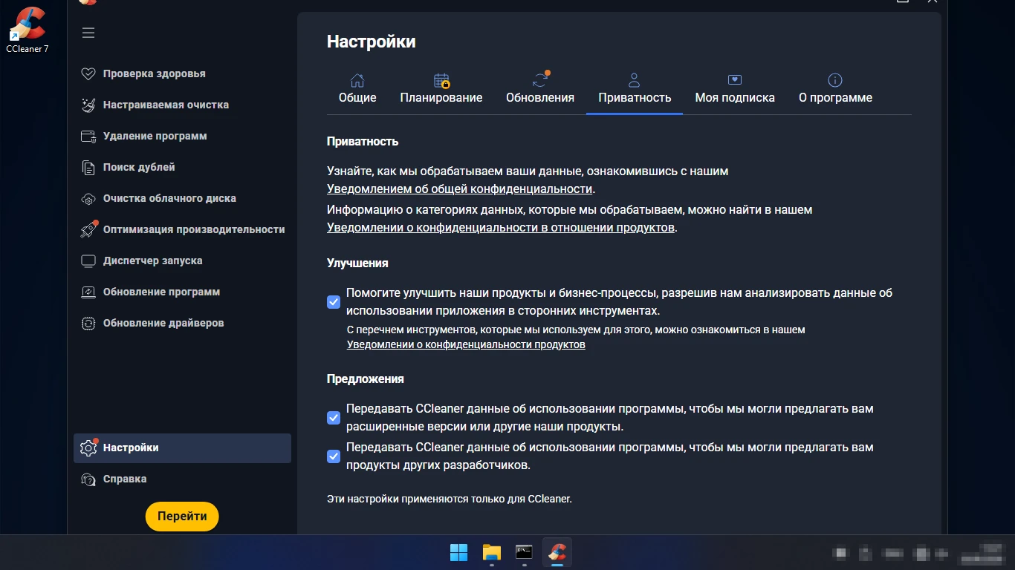Go to Обновление драйверов in the sidebar

pyautogui.click(x=182, y=323)
